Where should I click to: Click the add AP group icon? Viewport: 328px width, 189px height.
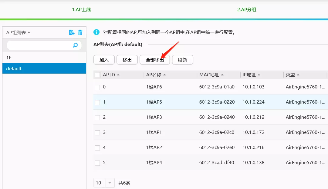tap(72, 32)
